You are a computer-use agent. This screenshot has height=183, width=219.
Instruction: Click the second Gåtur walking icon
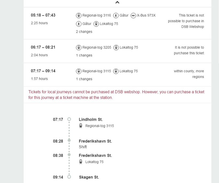79,24
